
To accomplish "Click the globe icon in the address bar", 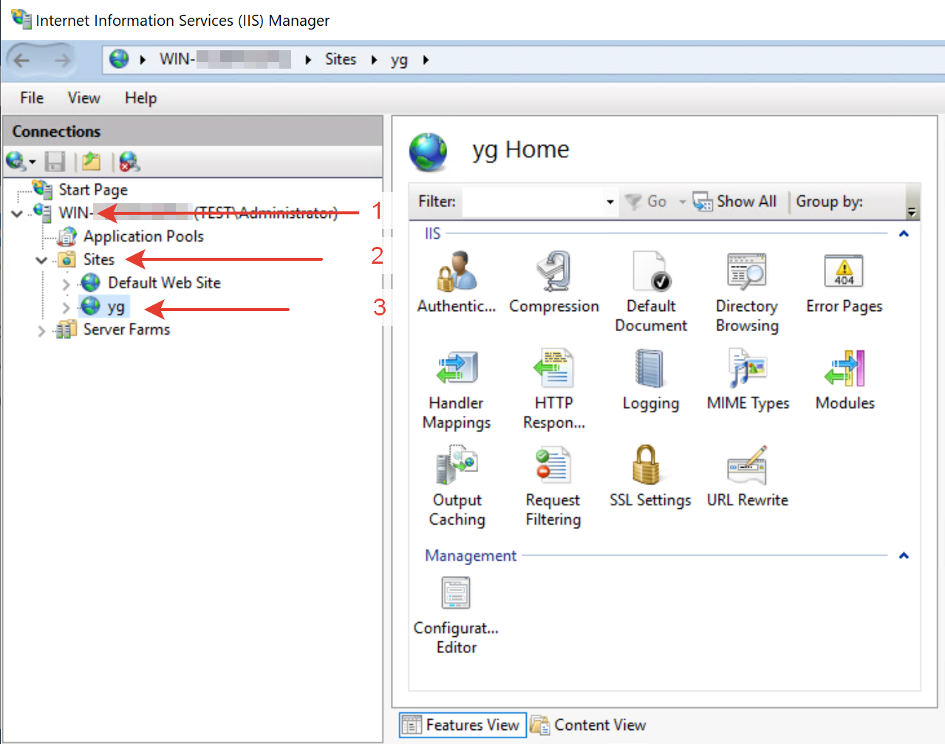I will [x=119, y=59].
